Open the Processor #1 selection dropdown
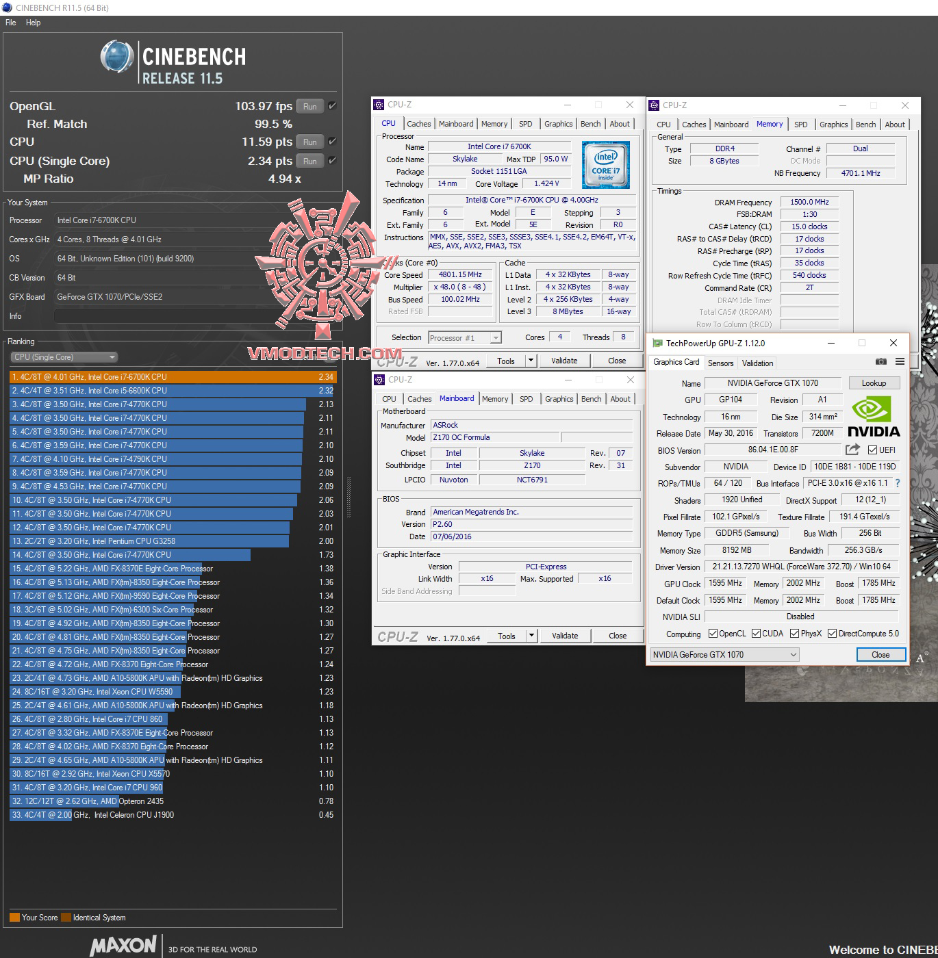The width and height of the screenshot is (938, 958). pos(465,337)
